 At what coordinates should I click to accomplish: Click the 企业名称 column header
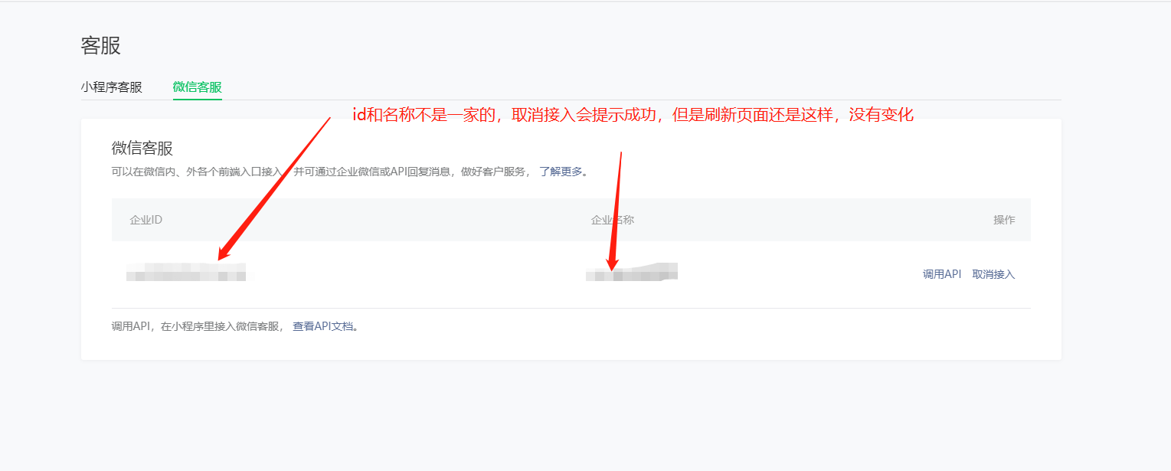(613, 220)
